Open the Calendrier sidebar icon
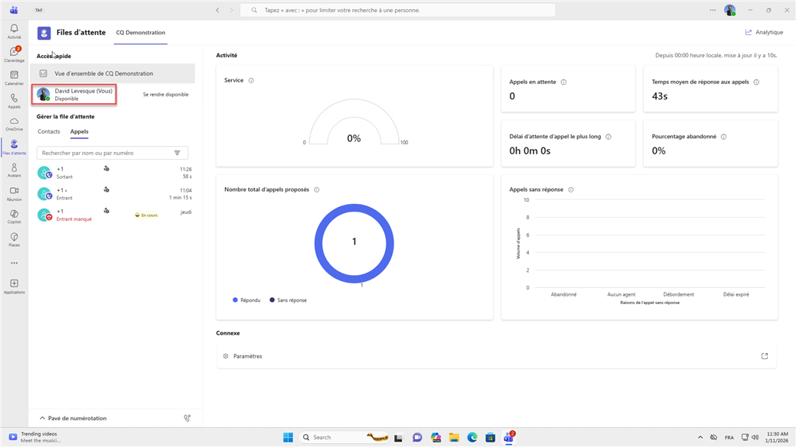Image resolution: width=796 pixels, height=447 pixels. [x=14, y=77]
